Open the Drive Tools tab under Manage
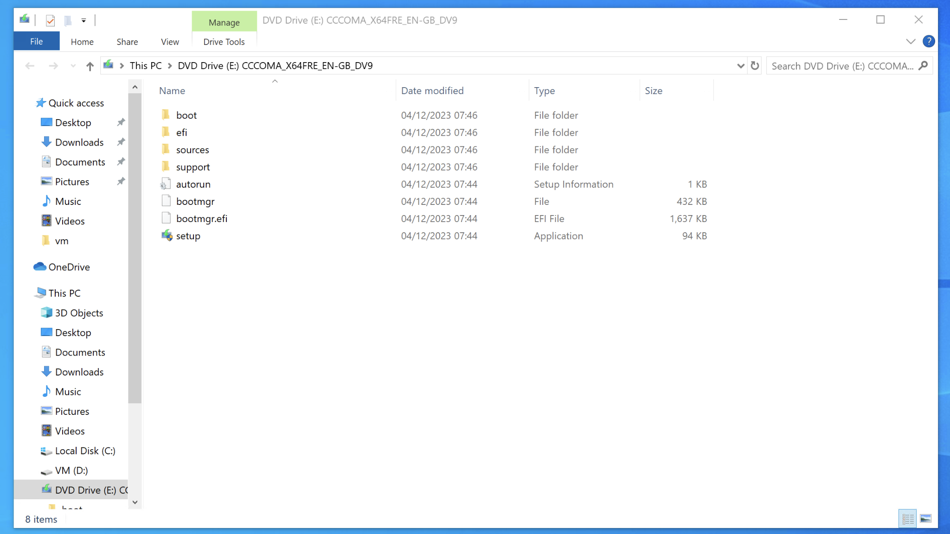Screen dimensions: 950x534 (x=224, y=42)
